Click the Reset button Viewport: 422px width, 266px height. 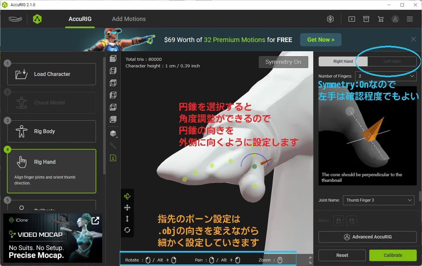pos(342,255)
